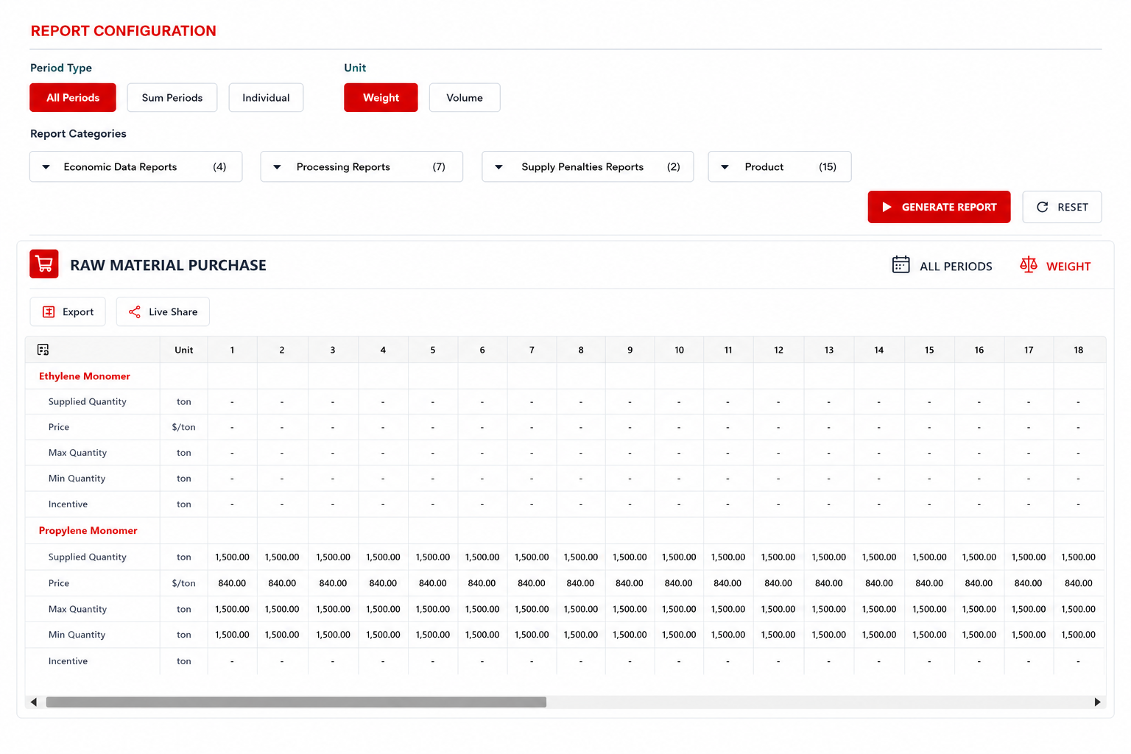Click Price label under Ethylene Monomer
This screenshot has width=1131, height=754.
click(59, 427)
